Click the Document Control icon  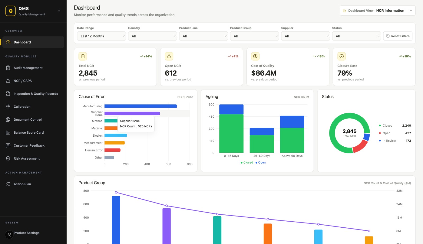pos(8,119)
